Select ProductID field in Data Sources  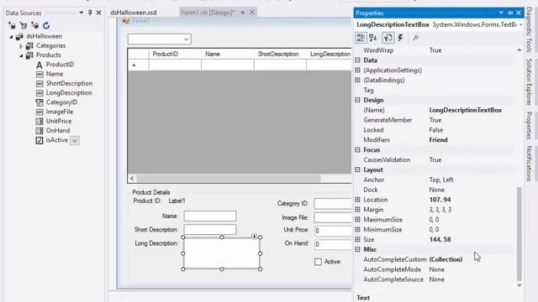tap(60, 65)
